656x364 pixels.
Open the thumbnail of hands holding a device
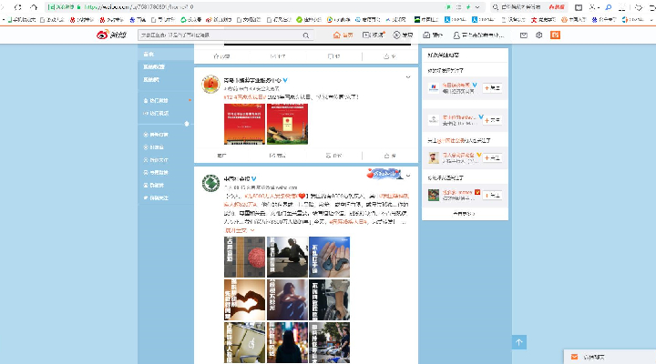tap(330, 257)
